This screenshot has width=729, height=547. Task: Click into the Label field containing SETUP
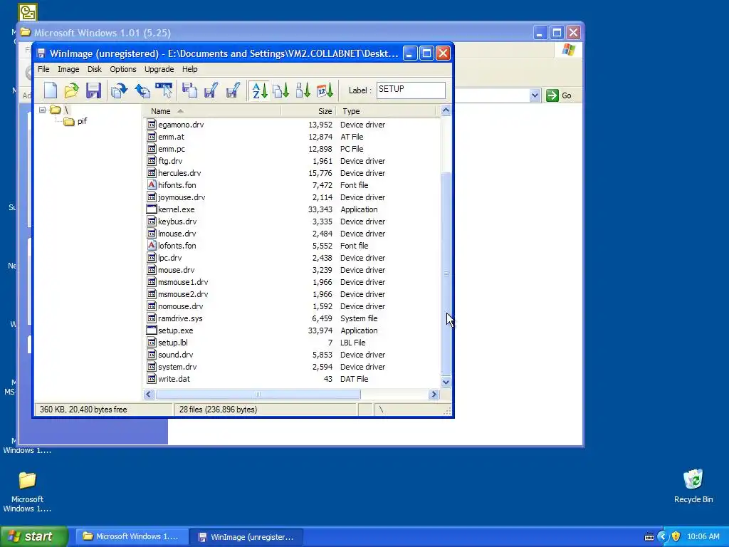point(411,90)
